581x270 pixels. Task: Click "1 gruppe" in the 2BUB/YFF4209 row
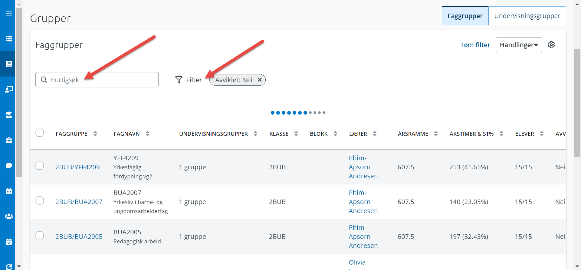(192, 167)
